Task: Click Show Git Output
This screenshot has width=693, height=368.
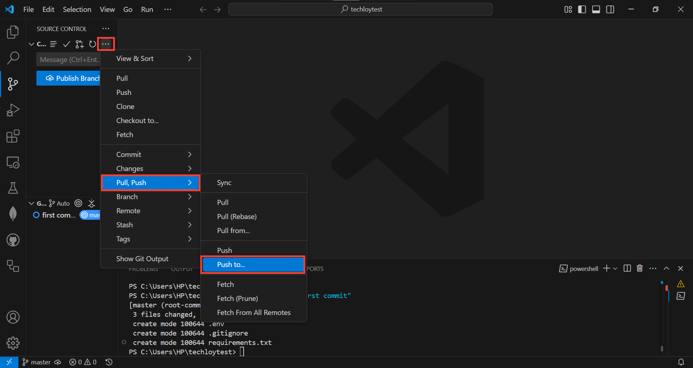Action: 142,258
